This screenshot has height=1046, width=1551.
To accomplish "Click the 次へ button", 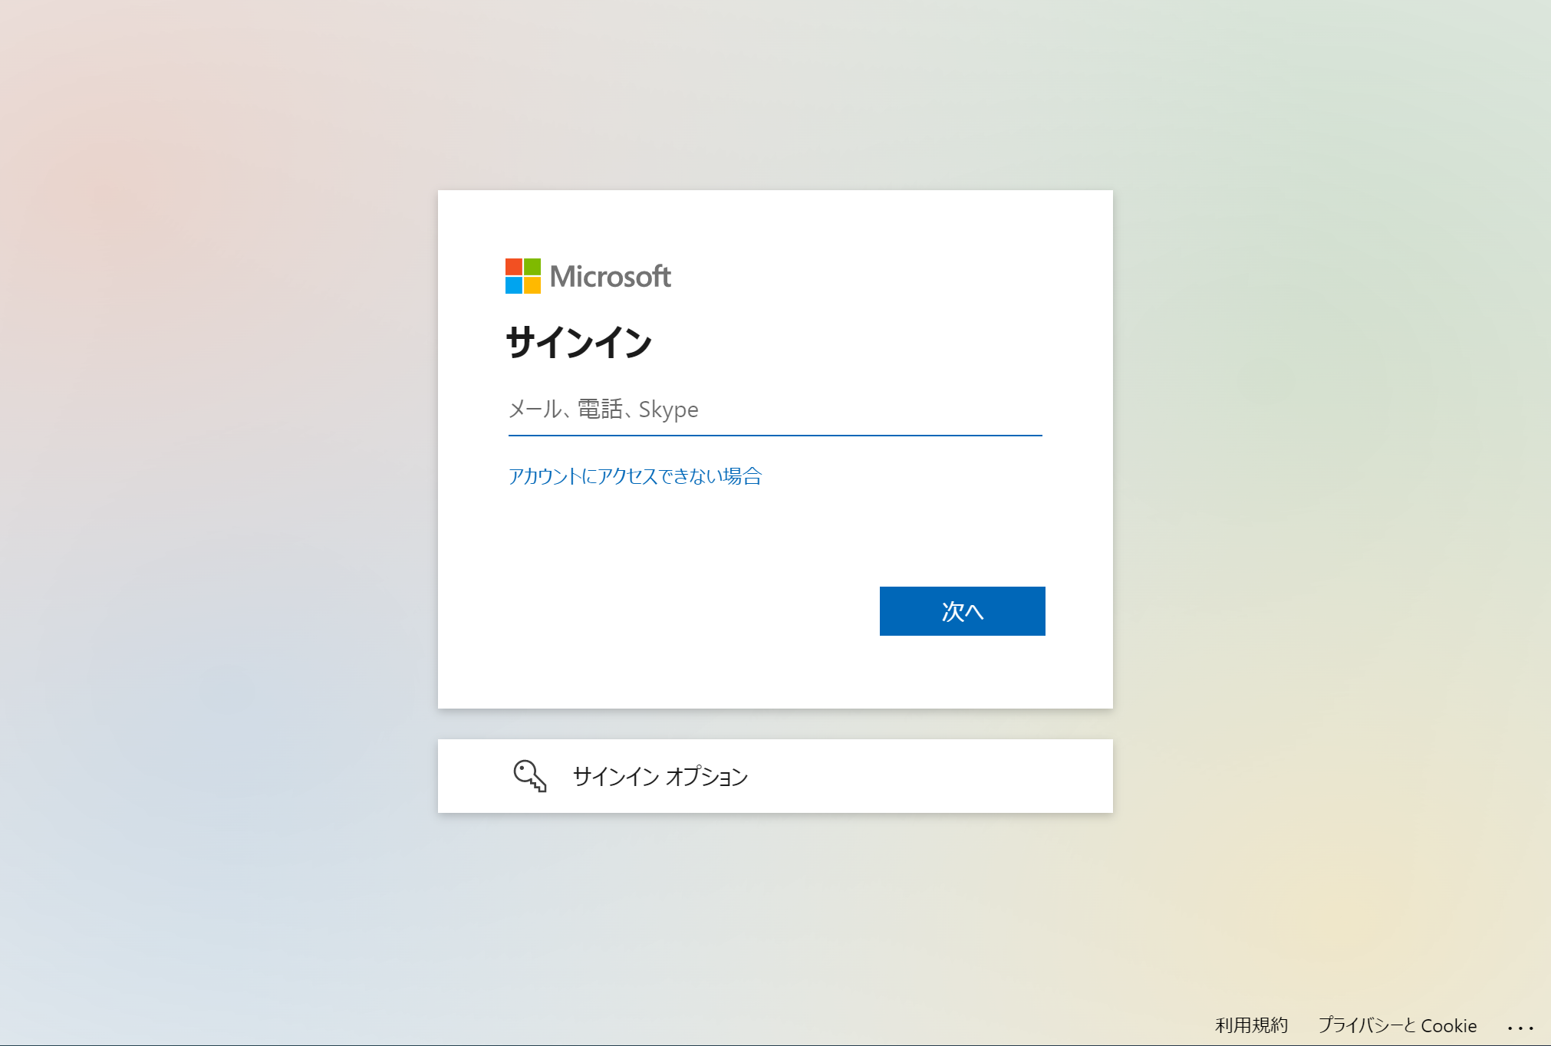I will coord(962,611).
